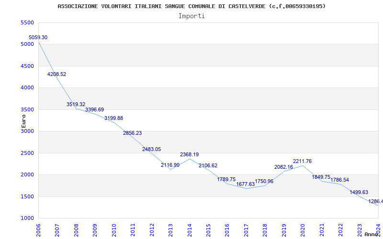Click the 3199.88 data label
The height and width of the screenshot is (239, 383).
click(113, 118)
